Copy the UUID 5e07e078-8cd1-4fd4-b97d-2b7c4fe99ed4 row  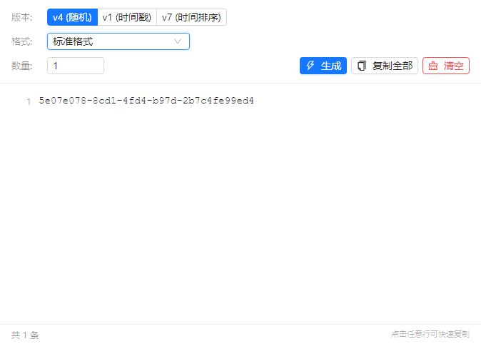[146, 101]
